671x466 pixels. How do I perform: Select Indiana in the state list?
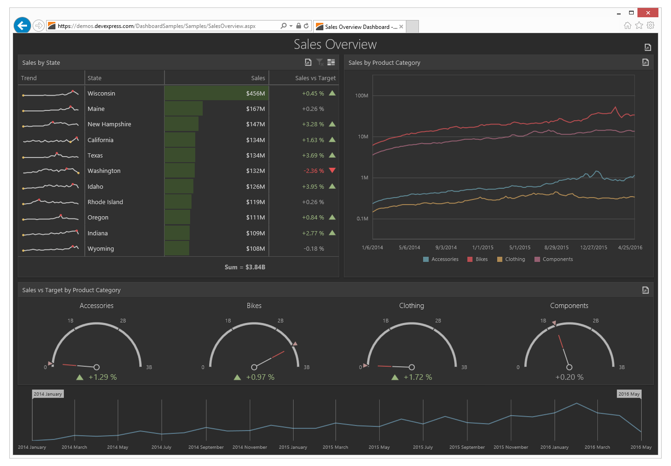[x=178, y=233]
